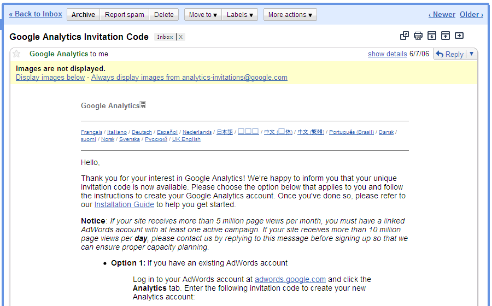The width and height of the screenshot is (492, 306).
Task: Open the Português (Brasil) language link
Action: tap(352, 132)
